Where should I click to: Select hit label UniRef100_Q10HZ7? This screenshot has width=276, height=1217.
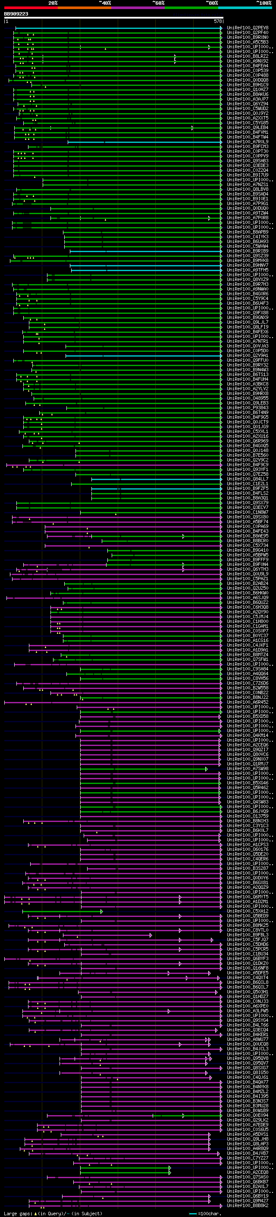(248, 90)
